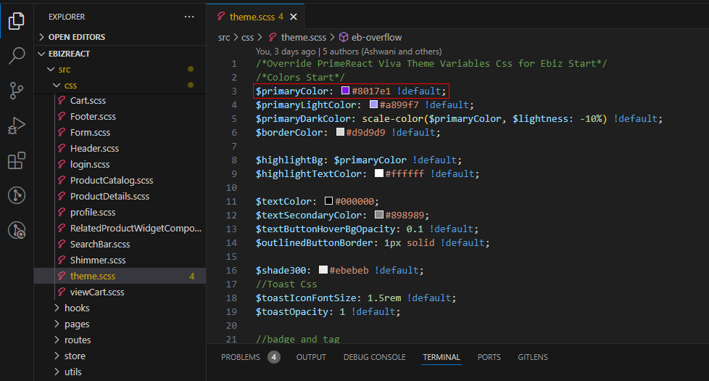
Task: Open RelatedProductWidgetCompo... file in explorer
Action: tap(120, 228)
